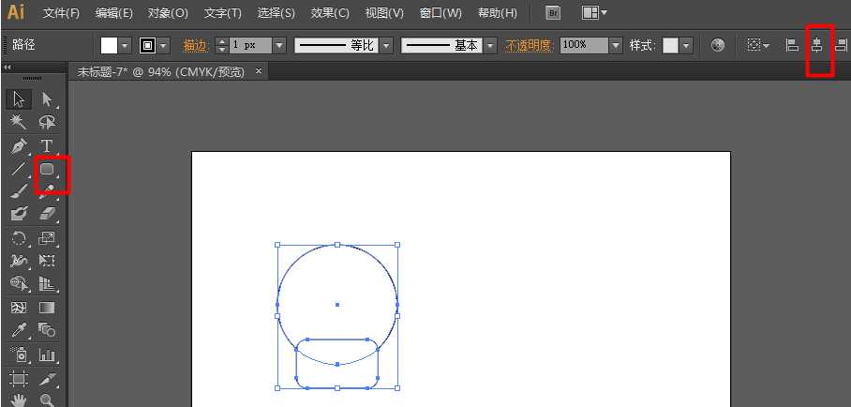The height and width of the screenshot is (407, 851).
Task: Select the Zoom magnifier tool
Action: 47,399
